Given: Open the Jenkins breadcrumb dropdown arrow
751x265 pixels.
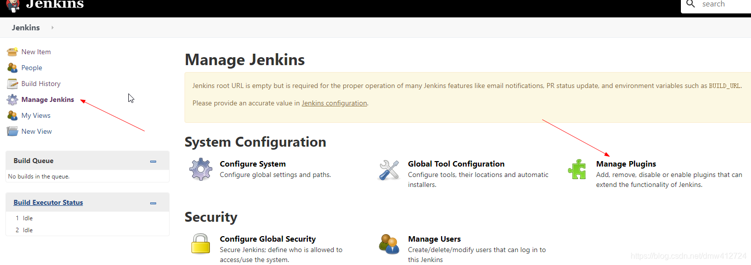Looking at the screenshot, I should (x=53, y=28).
